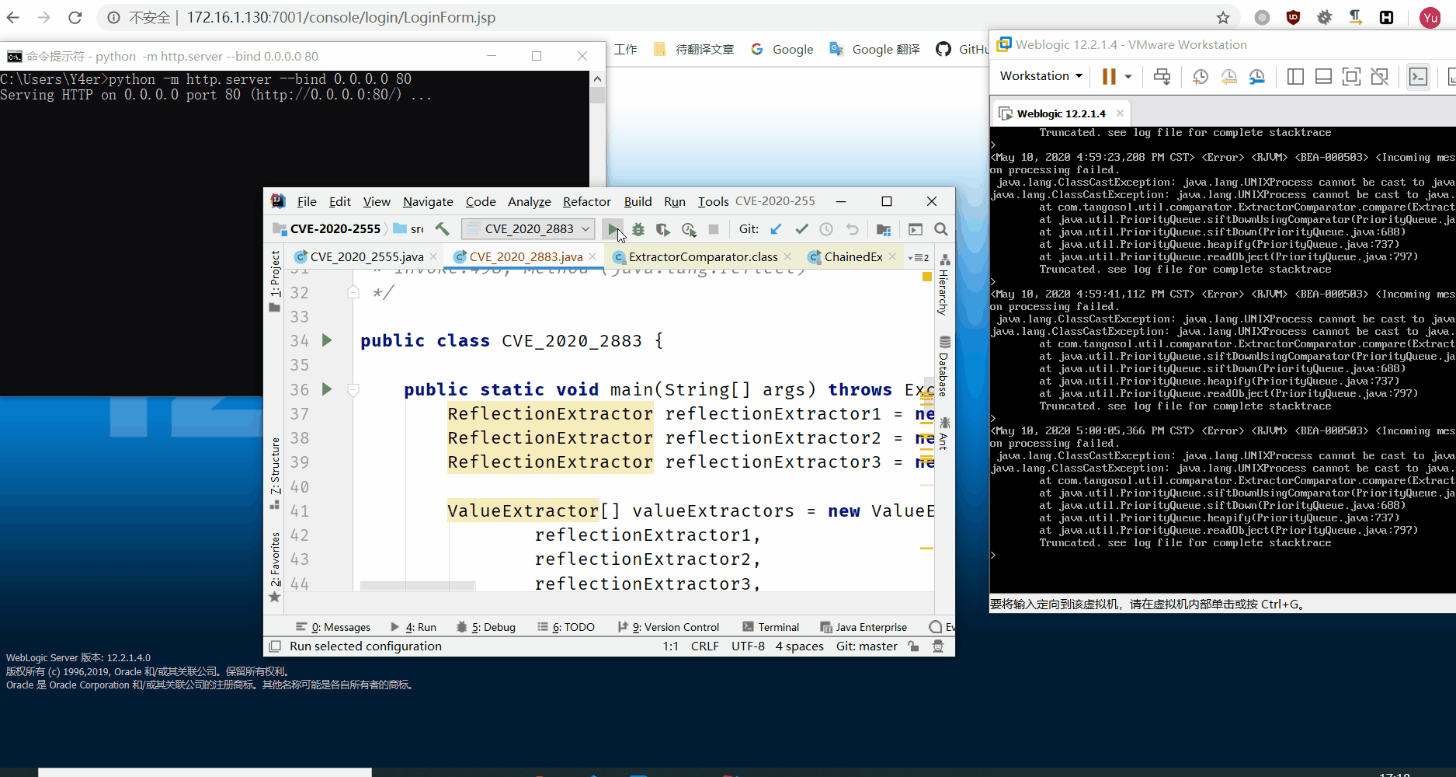Viewport: 1456px width, 777px height.
Task: Select the Weblogic 12.2.1.4 VM tab
Action: (1061, 113)
